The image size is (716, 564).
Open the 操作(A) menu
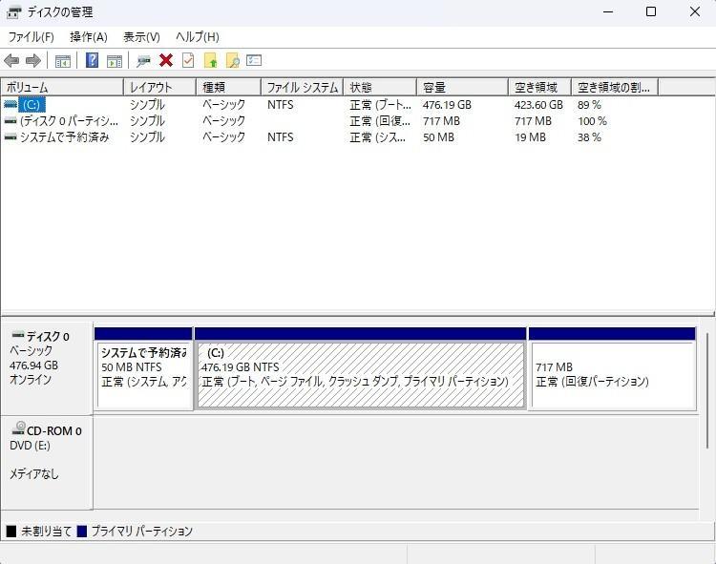[x=89, y=37]
